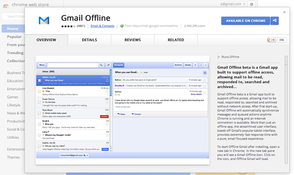
Task: Click the refresh icon in Gmail preview
Action: (x=108, y=65)
